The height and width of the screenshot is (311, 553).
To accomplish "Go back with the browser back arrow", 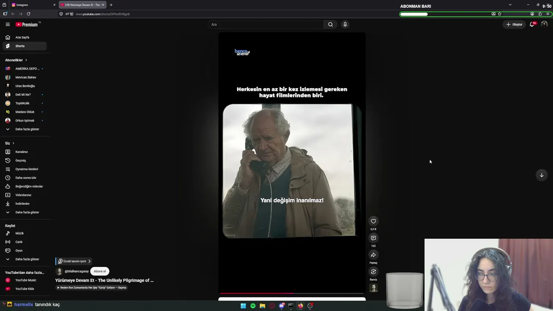I will [13, 14].
